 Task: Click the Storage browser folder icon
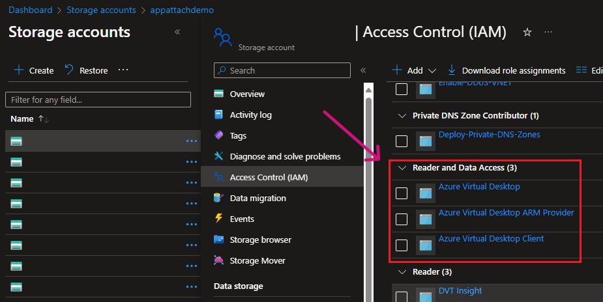pyautogui.click(x=219, y=240)
